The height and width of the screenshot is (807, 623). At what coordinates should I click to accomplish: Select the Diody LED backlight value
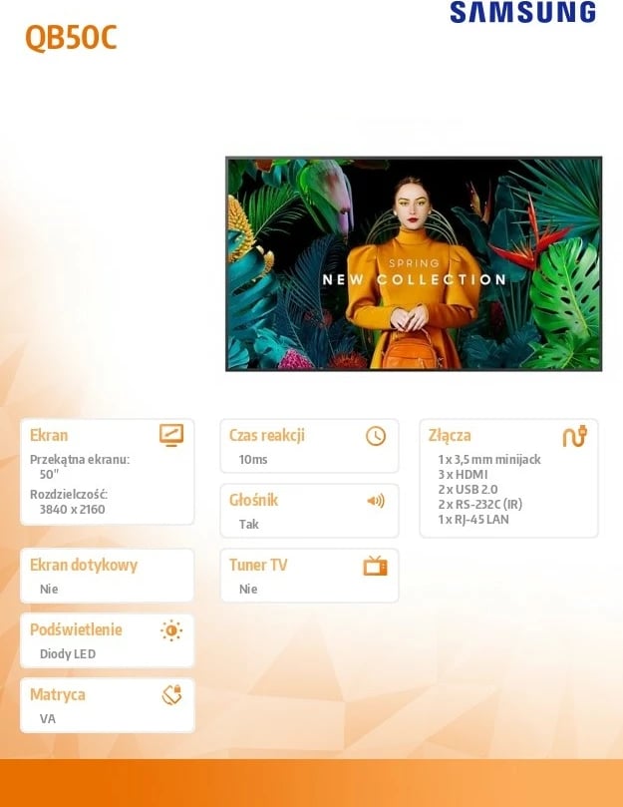tap(68, 654)
